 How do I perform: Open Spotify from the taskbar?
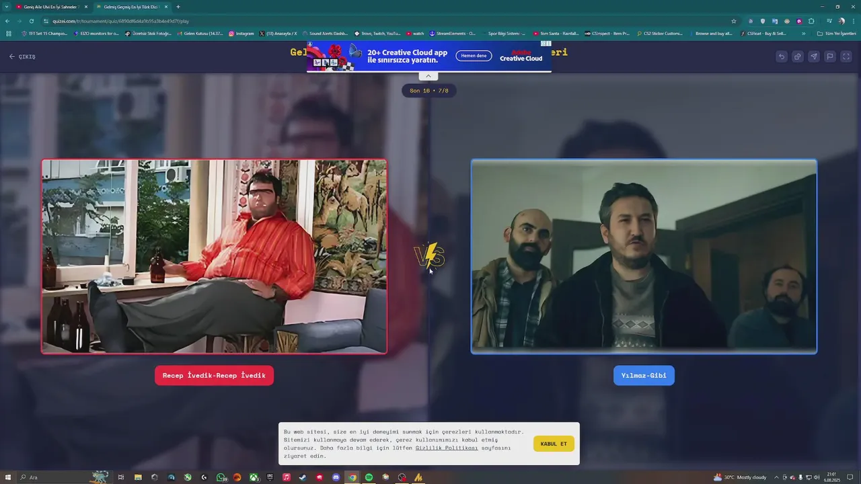click(369, 477)
